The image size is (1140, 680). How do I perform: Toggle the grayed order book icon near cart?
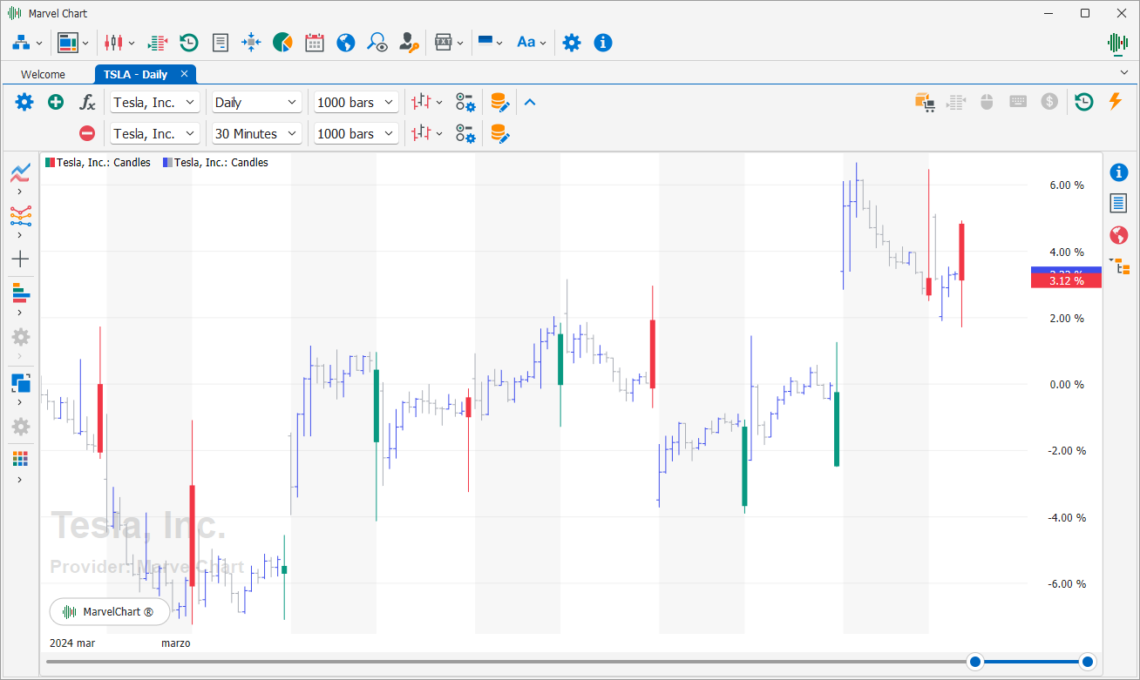[956, 102]
